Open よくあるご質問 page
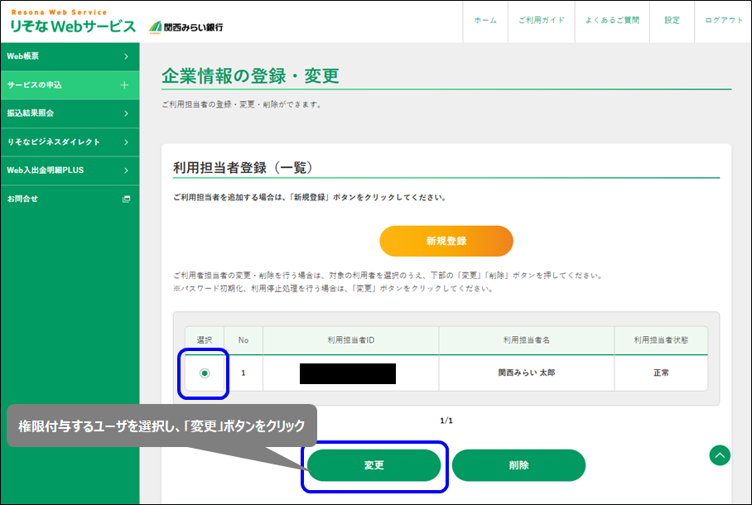752x505 pixels. pyautogui.click(x=613, y=21)
